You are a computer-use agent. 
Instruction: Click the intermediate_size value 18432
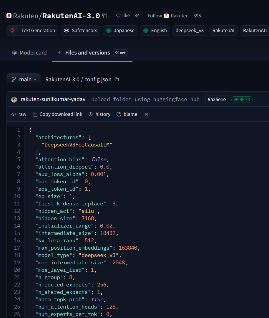coord(108,233)
